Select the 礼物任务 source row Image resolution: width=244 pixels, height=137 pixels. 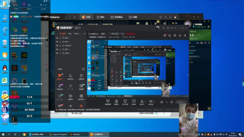71,46
